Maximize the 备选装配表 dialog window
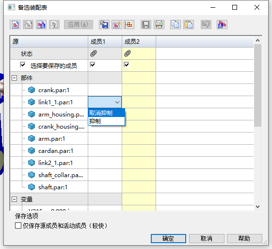272x249 pixels. click(x=235, y=7)
